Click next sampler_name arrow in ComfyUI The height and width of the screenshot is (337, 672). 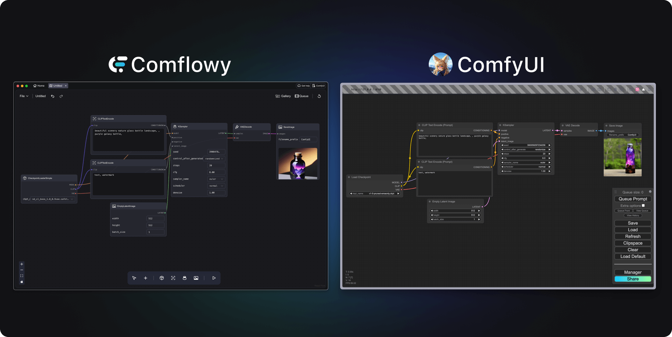pyautogui.click(x=549, y=162)
